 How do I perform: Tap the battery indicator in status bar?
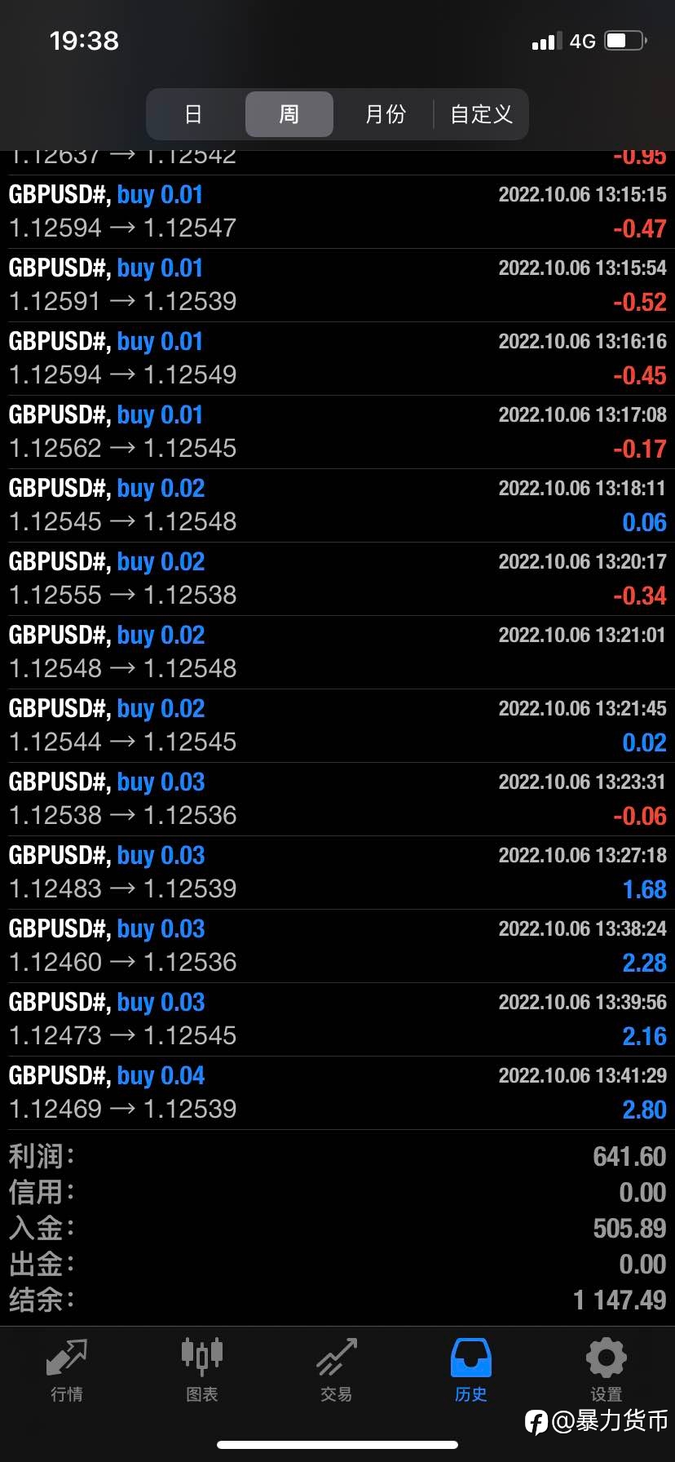click(626, 41)
